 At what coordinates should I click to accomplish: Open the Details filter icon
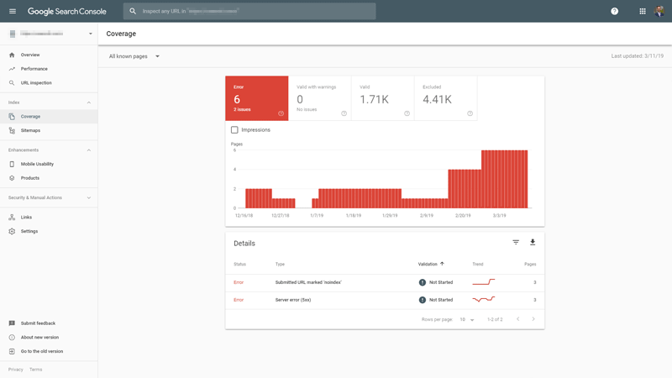[x=516, y=243]
